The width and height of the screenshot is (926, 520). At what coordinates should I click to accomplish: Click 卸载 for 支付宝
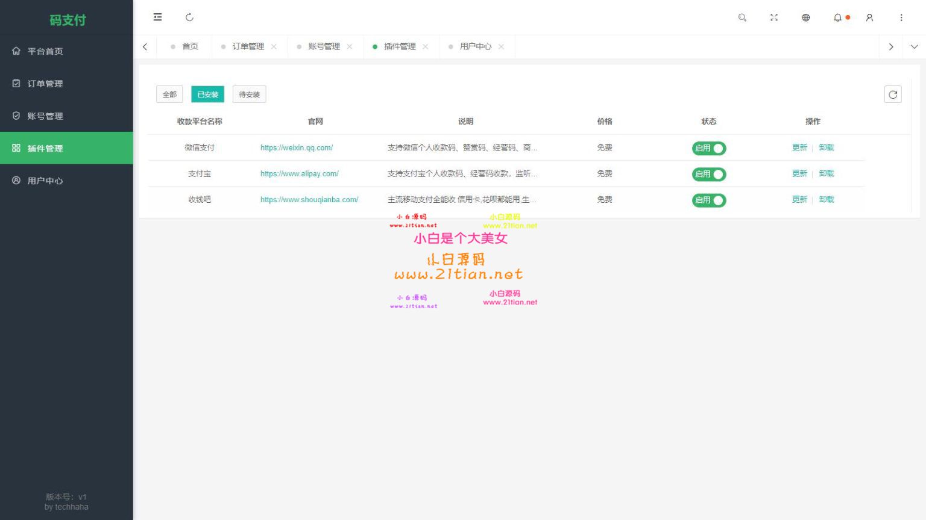827,173
